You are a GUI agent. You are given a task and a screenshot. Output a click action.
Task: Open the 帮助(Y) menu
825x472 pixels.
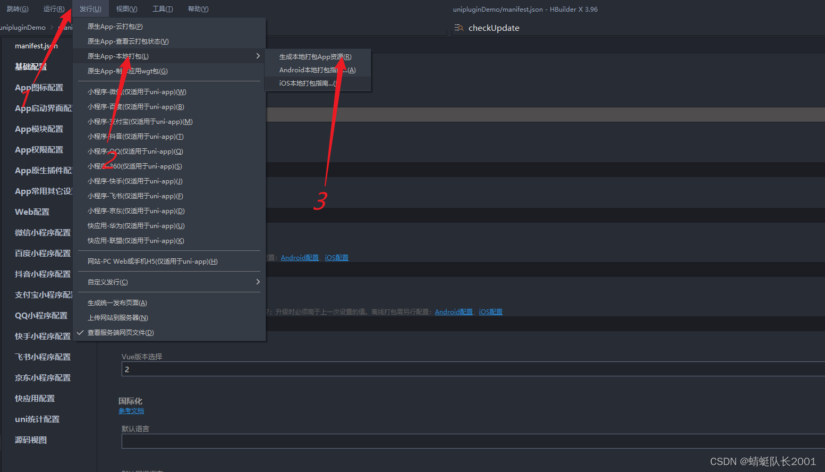pos(198,9)
